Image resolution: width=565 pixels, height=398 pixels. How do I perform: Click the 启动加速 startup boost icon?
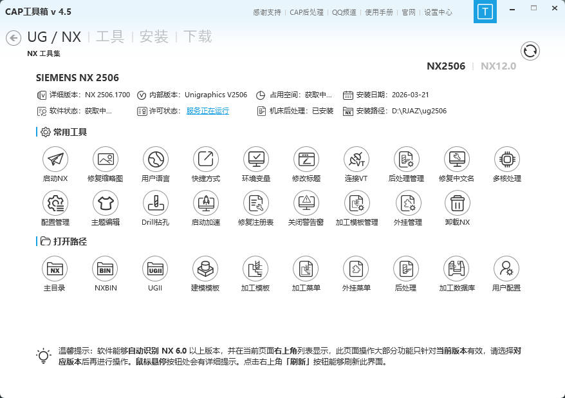pyautogui.click(x=206, y=203)
